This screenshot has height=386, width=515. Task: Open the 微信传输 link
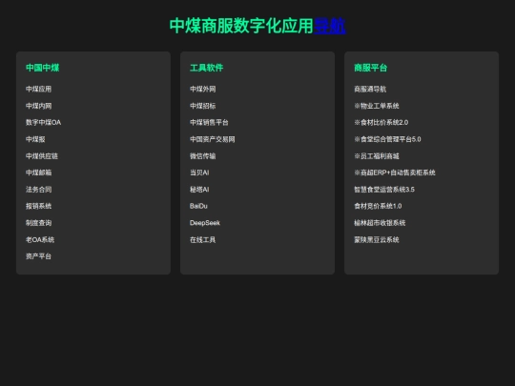[202, 156]
